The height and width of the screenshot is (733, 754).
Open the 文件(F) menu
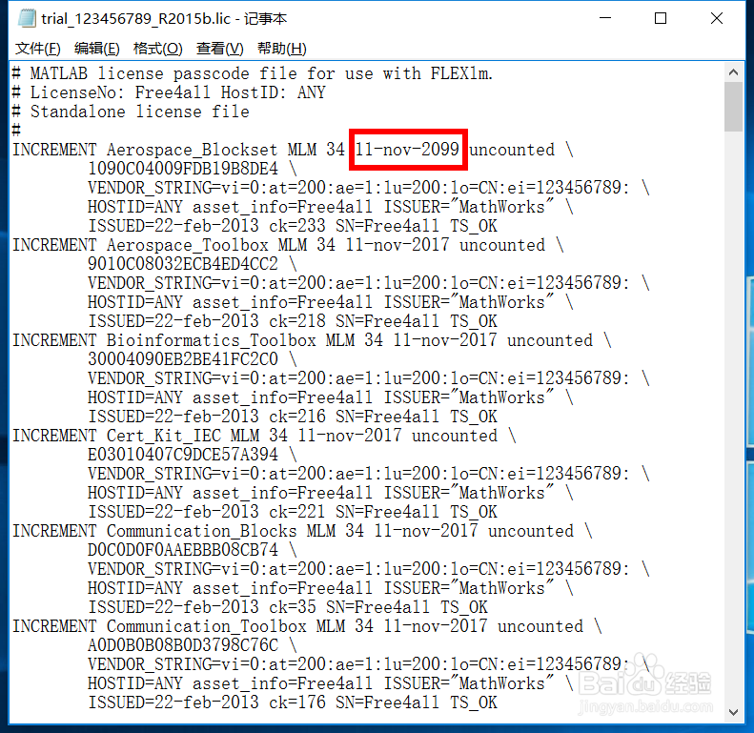pos(37,49)
